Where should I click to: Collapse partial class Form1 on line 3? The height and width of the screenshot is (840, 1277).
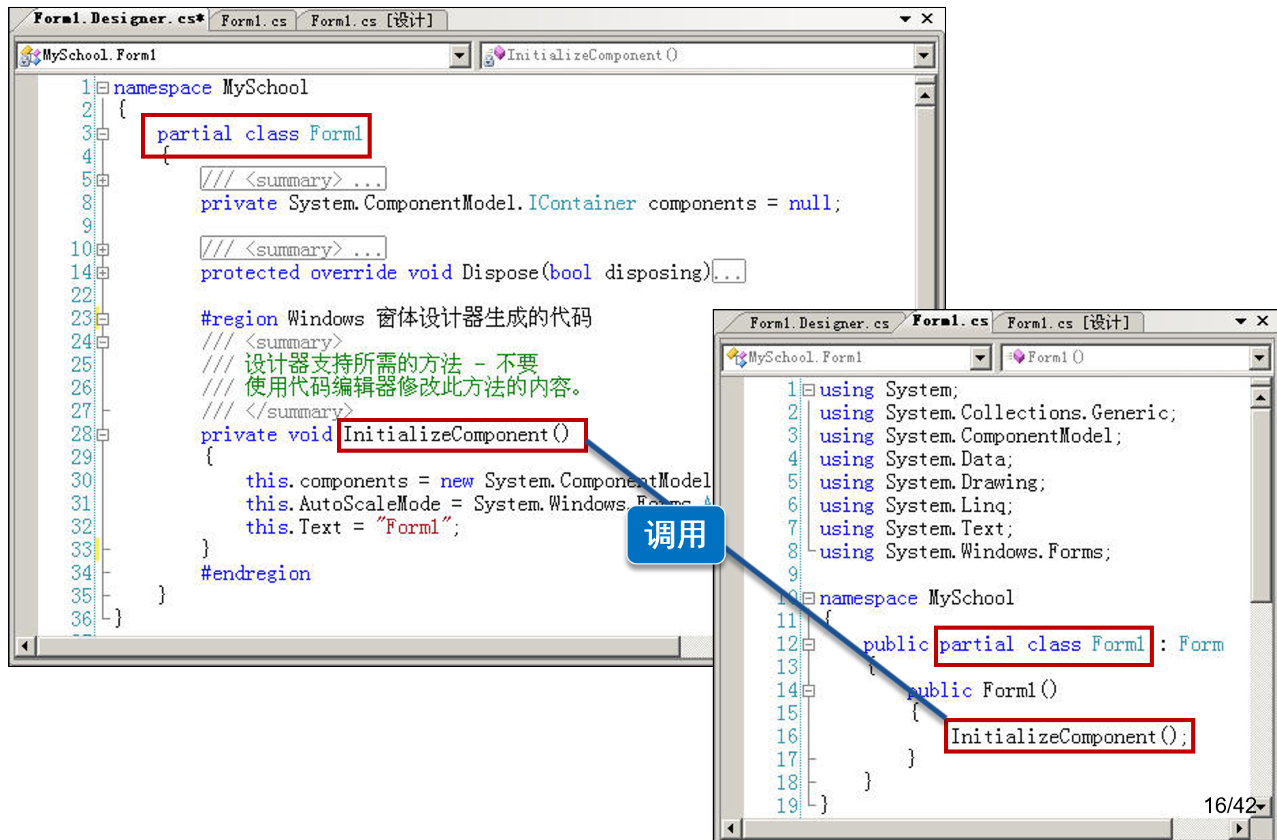(103, 134)
